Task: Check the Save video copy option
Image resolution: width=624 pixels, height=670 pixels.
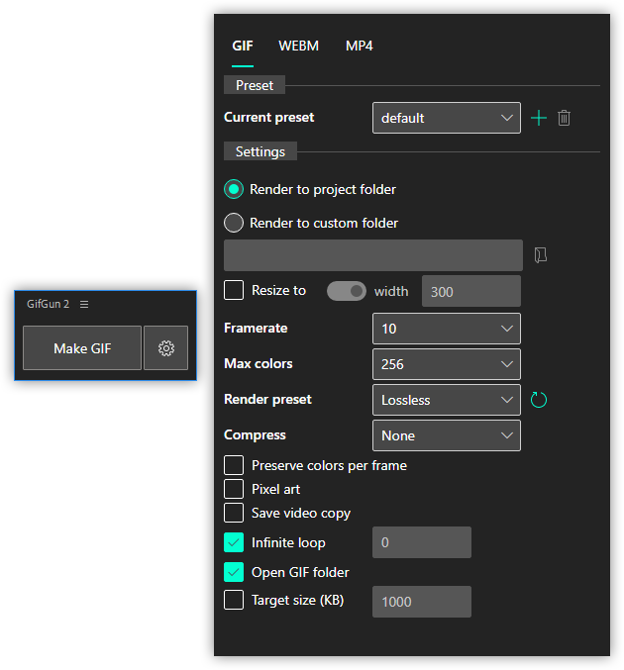Action: pyautogui.click(x=234, y=513)
